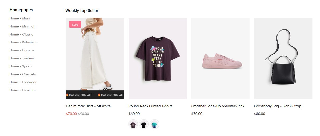The image size is (320, 136).
Task: View the pink Smasher sneakers image
Action: 220,58
